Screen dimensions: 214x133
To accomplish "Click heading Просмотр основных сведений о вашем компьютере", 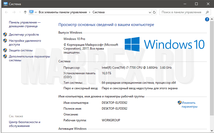I will pyautogui.click(x=106, y=25).
